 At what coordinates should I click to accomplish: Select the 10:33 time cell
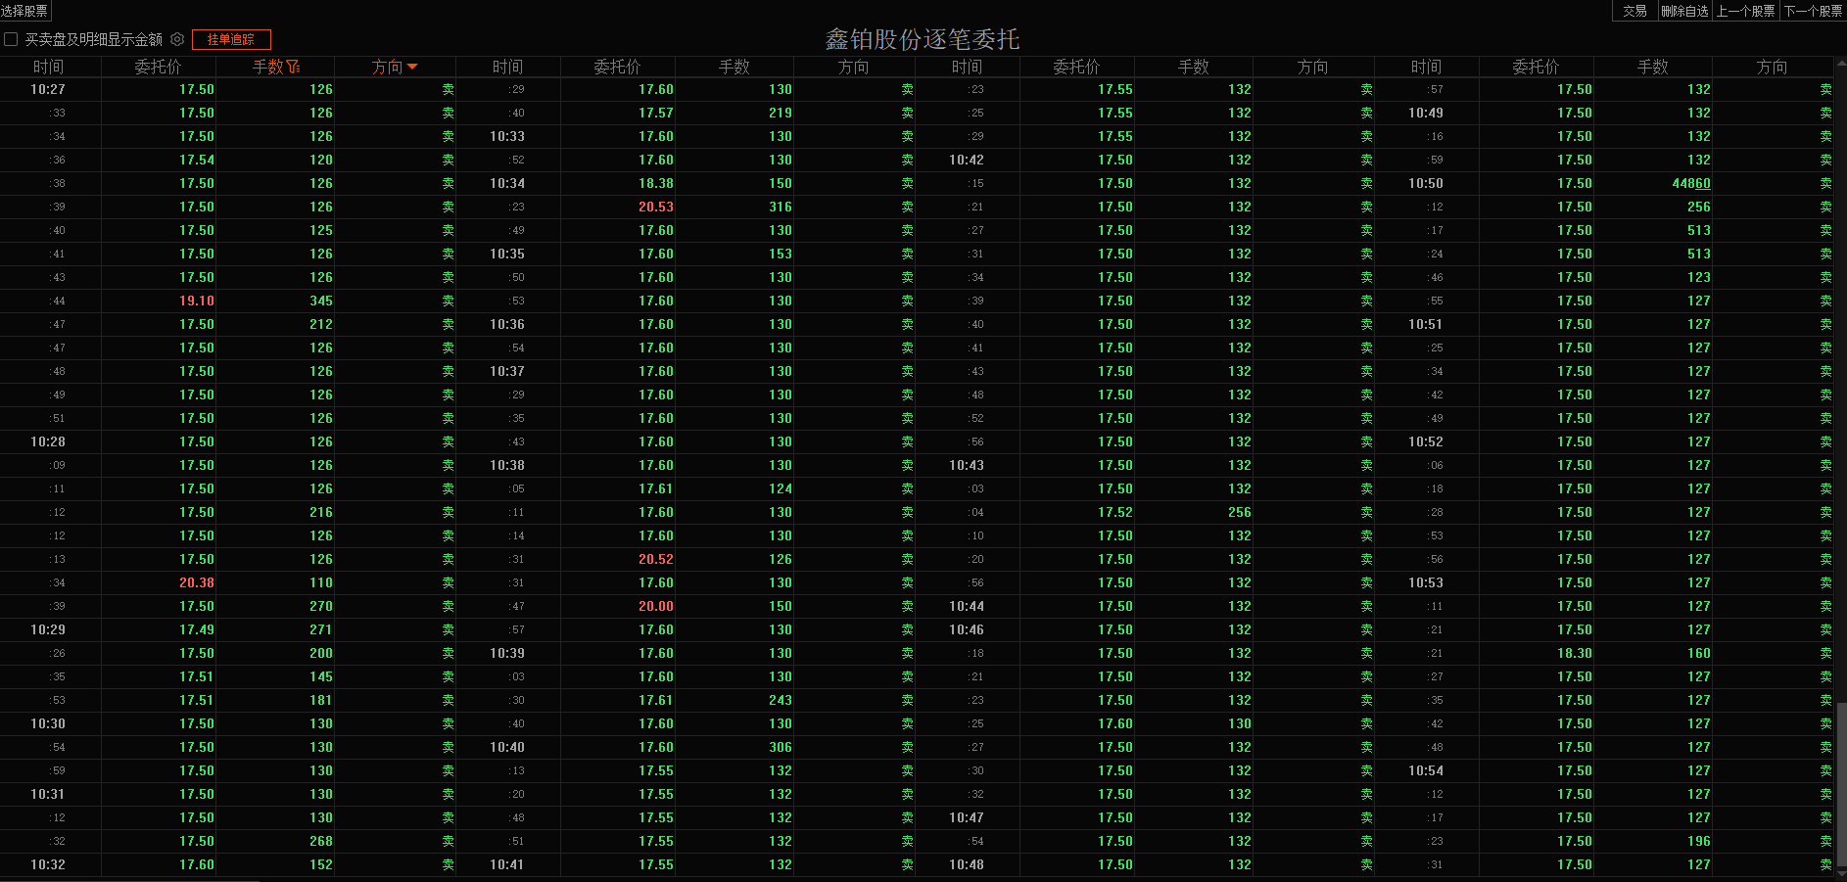[507, 136]
